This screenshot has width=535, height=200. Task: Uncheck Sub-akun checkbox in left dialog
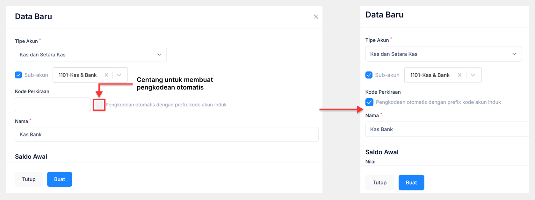point(18,75)
